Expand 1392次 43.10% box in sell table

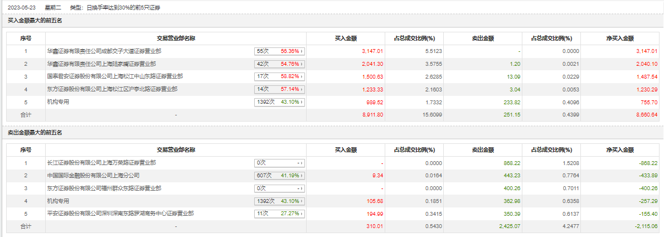280,201
